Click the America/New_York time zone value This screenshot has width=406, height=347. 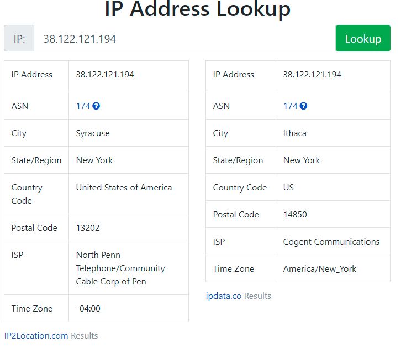click(x=320, y=268)
